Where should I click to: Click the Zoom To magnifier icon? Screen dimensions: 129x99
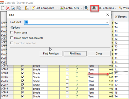pyautogui.click(x=86, y=8)
